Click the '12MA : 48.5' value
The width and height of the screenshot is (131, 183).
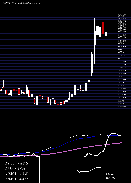pos(17,174)
